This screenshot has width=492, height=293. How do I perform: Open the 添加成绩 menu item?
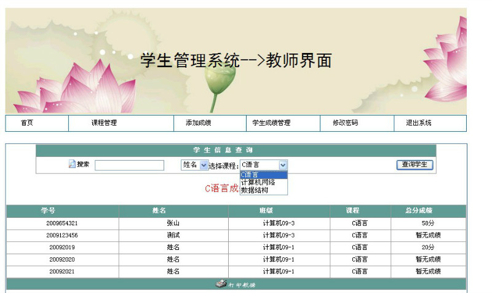coord(198,122)
